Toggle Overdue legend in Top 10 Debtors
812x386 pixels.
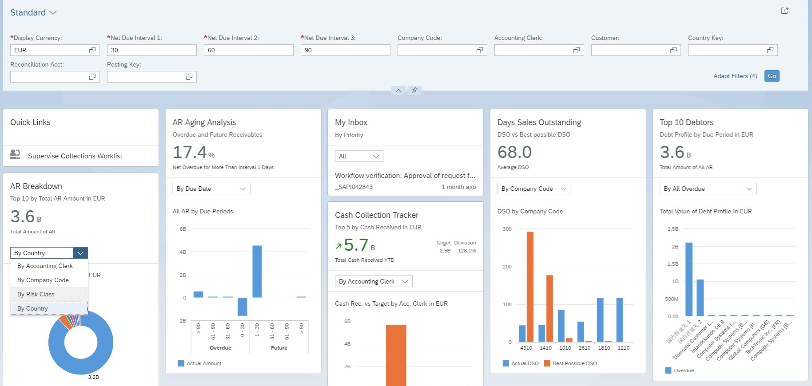(x=679, y=370)
